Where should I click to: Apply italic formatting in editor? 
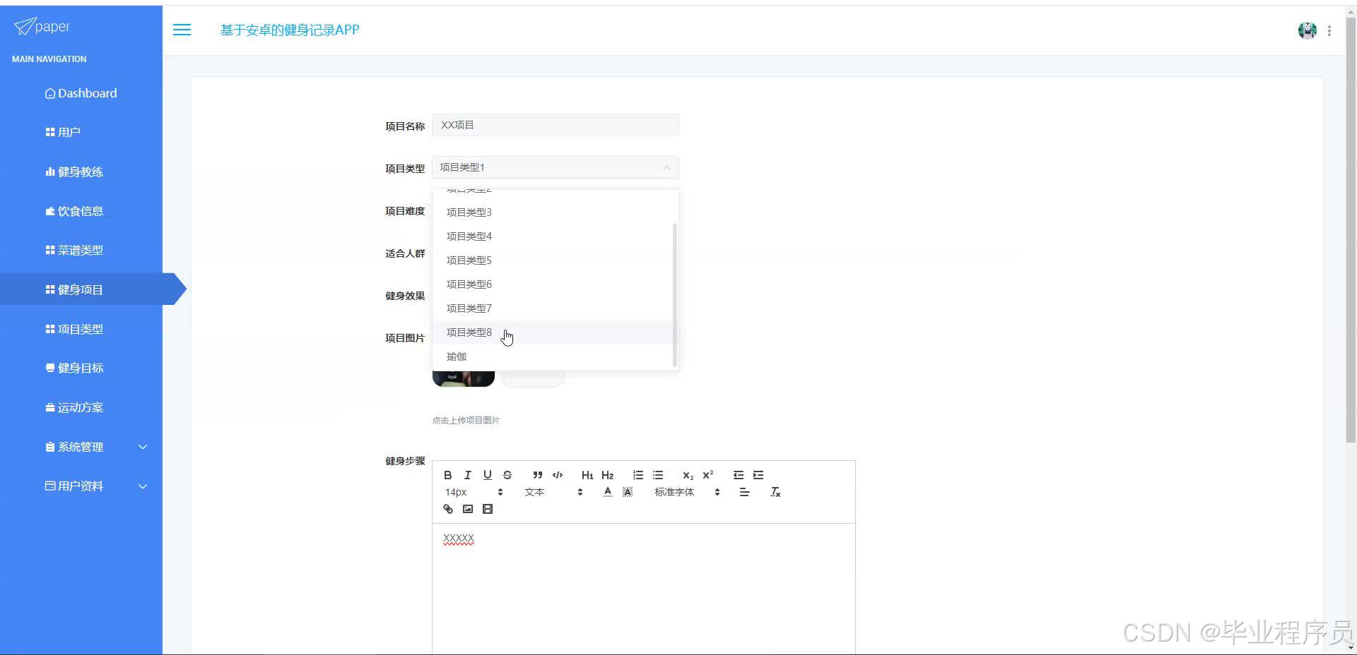click(467, 475)
